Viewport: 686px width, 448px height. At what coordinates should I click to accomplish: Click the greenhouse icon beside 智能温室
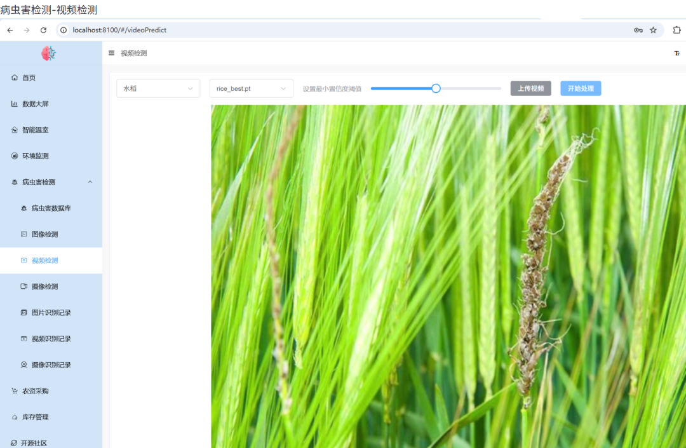coord(15,130)
